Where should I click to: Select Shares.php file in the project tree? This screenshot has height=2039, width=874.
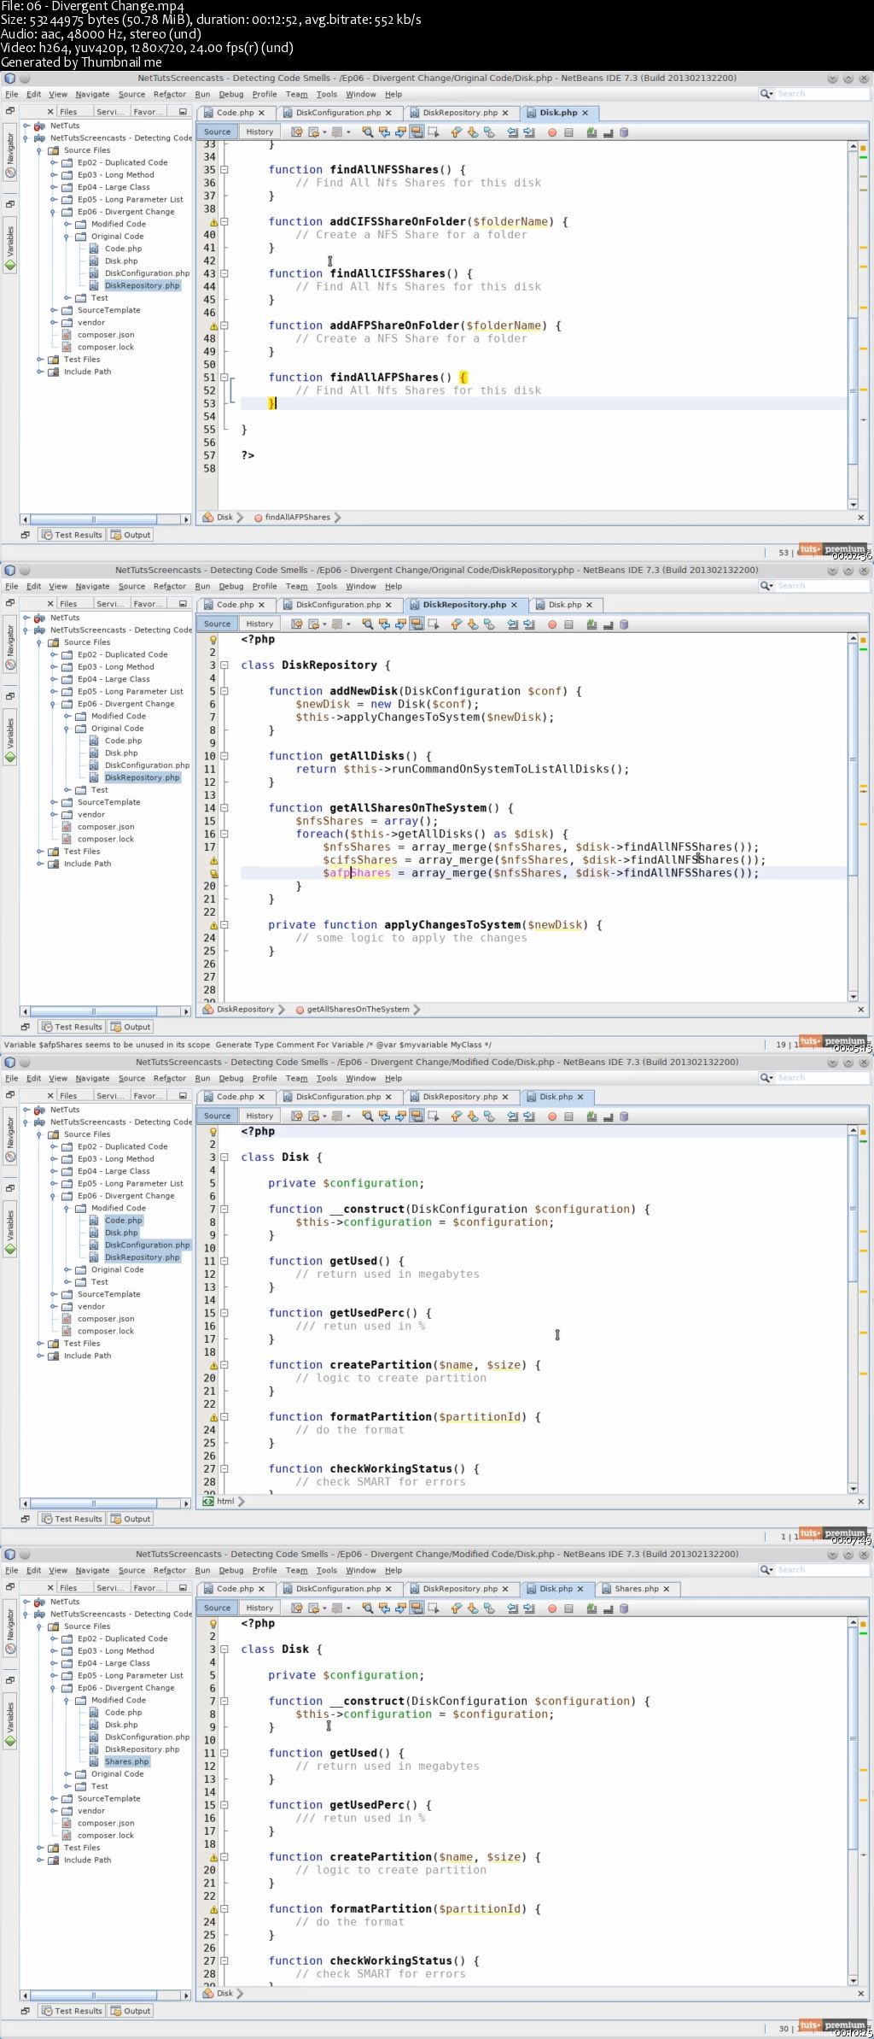pos(126,1761)
